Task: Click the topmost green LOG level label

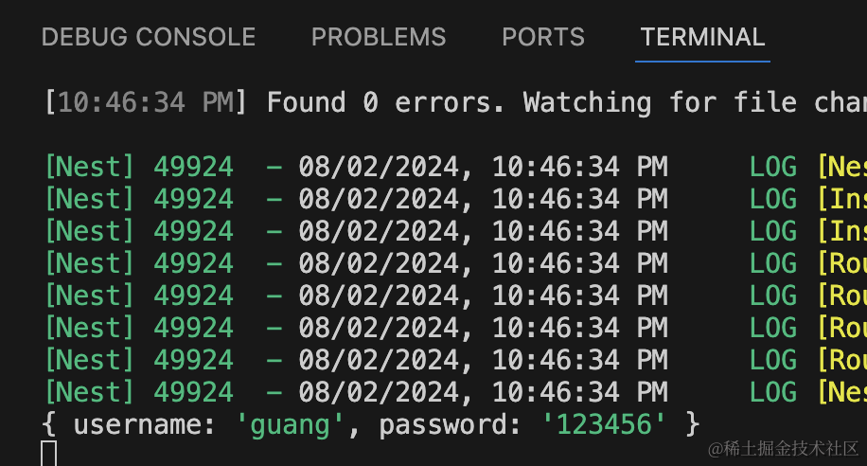Action: click(773, 168)
